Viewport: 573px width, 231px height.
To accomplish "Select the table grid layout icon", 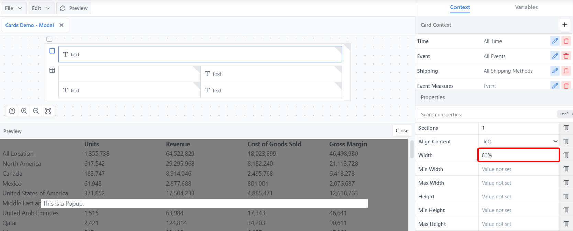I will [x=52, y=70].
